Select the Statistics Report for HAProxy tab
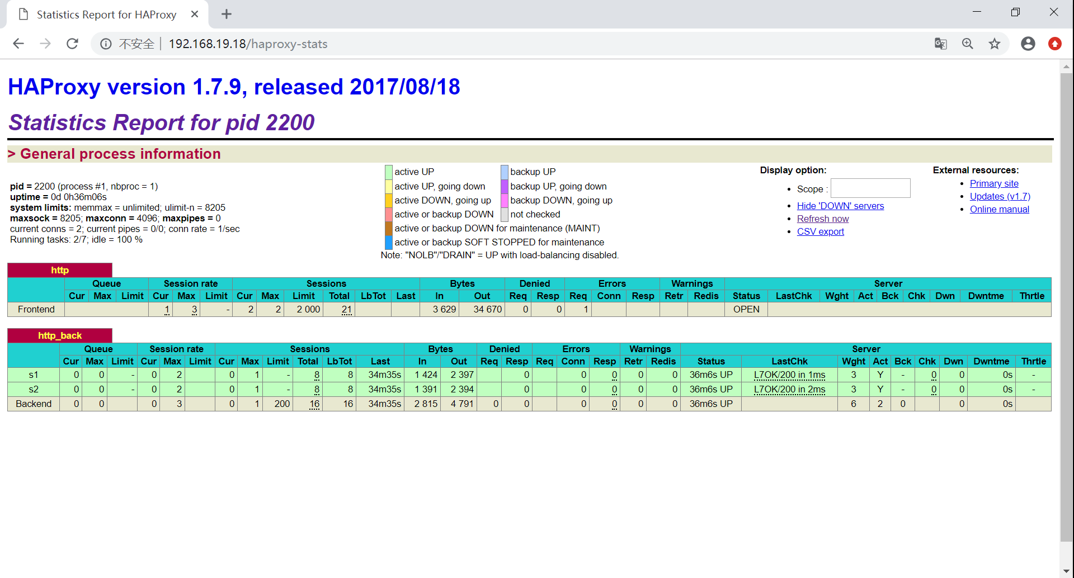Screen dimensions: 1074x578 click(x=106, y=15)
